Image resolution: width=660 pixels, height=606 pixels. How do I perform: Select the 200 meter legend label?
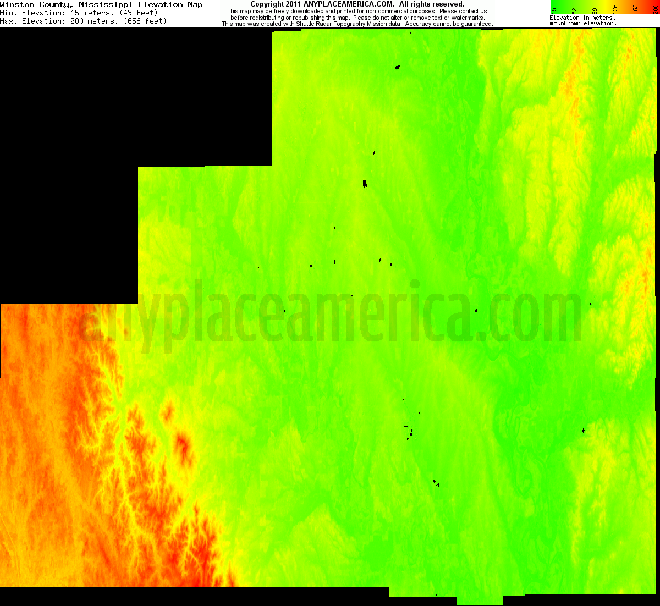[x=654, y=8]
